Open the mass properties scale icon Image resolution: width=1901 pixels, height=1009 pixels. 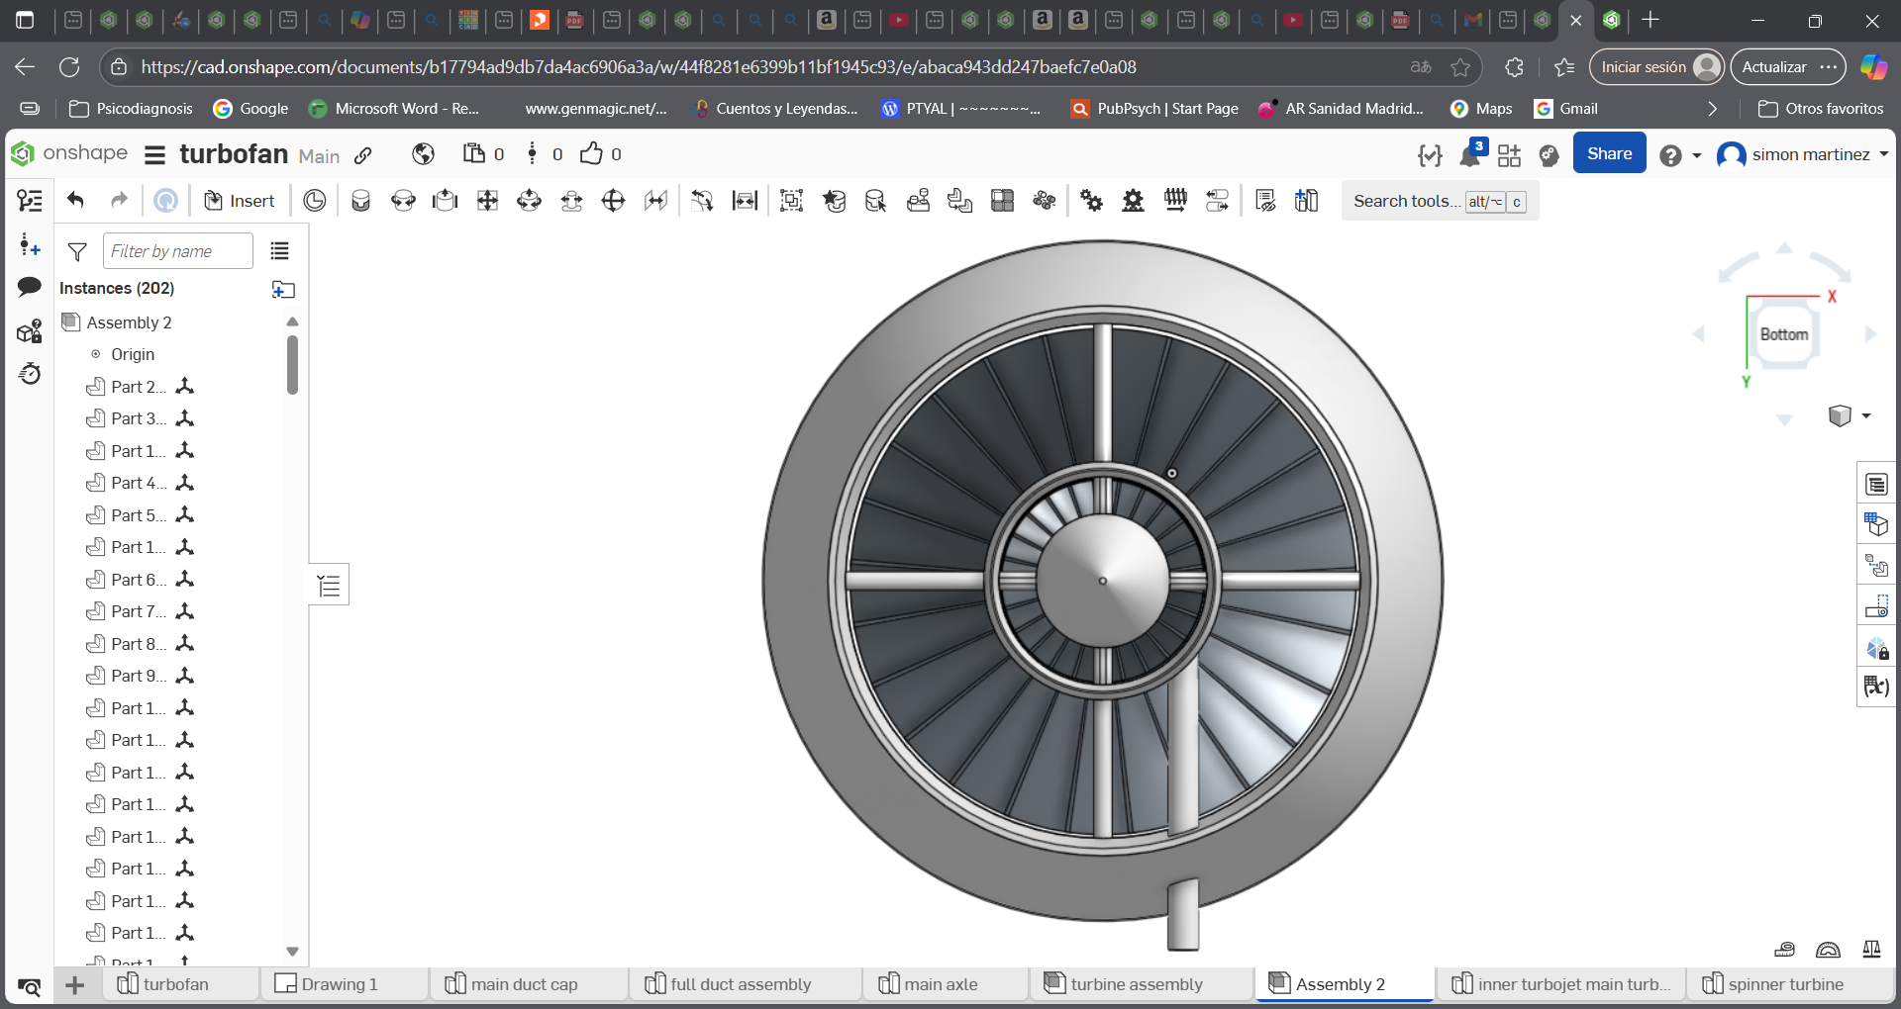[1871, 949]
